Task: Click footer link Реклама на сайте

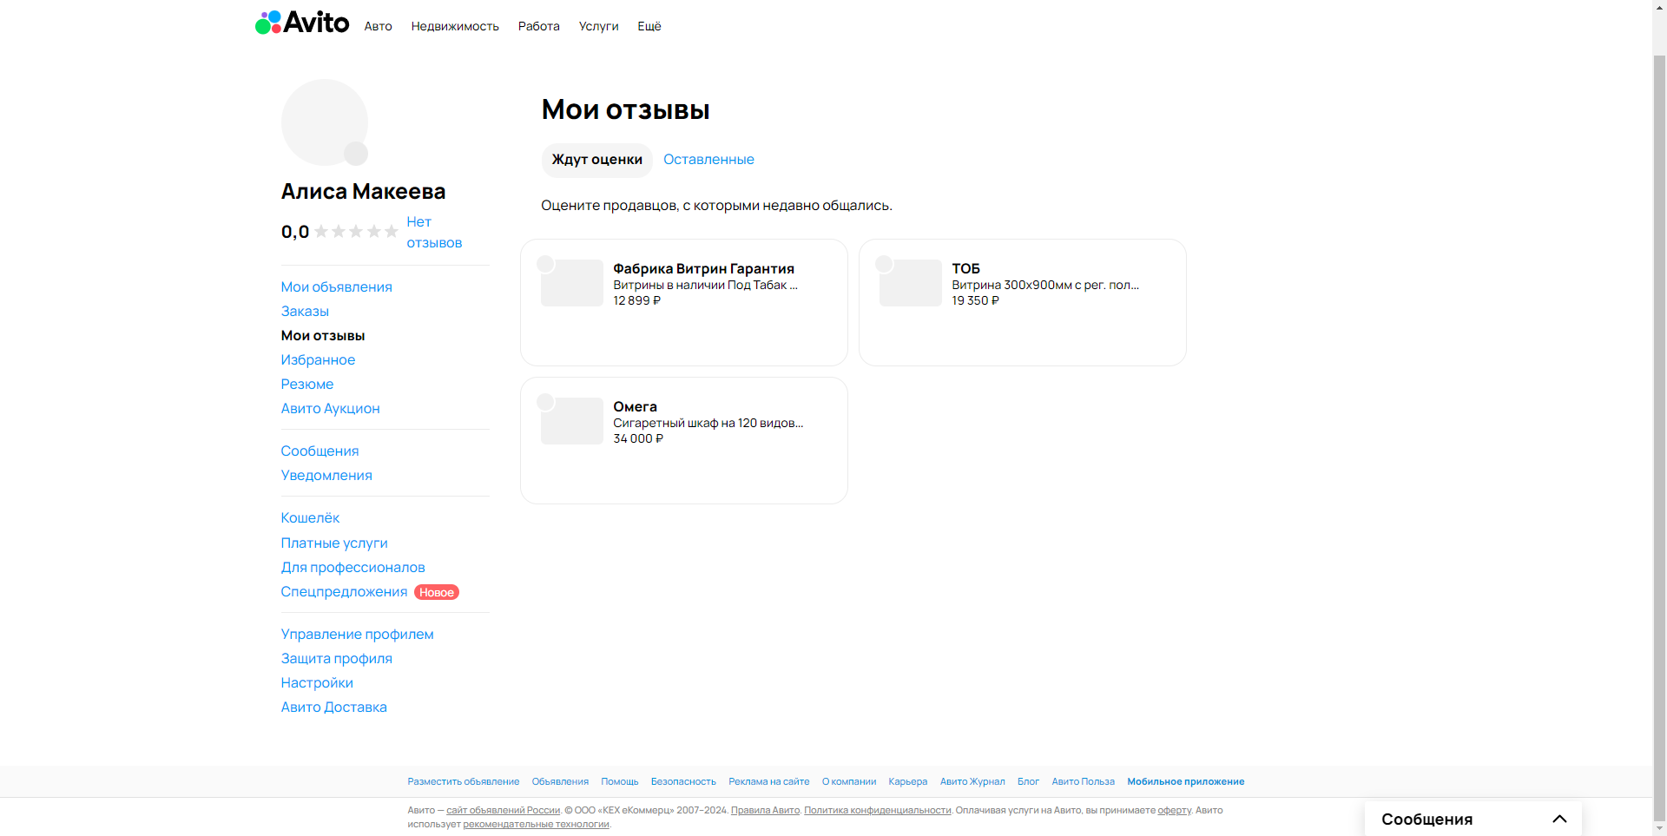Action: [769, 782]
